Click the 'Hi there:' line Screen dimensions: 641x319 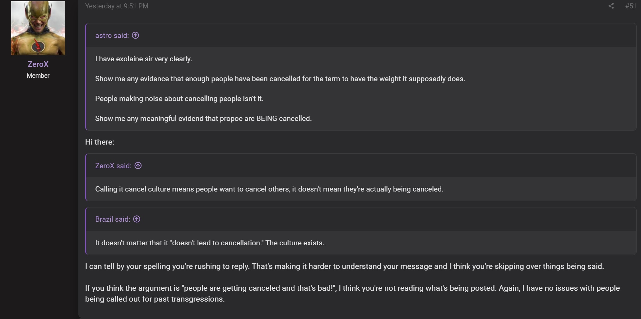click(x=100, y=142)
